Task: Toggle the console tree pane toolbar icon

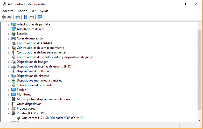Action: (x=17, y=17)
